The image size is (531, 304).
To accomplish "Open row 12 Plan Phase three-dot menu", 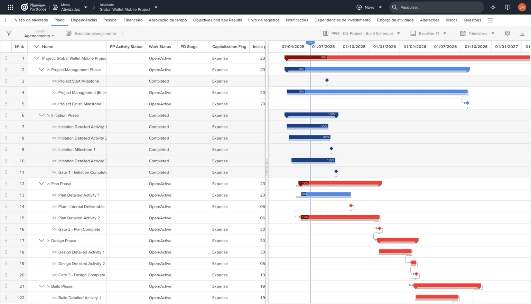I will [6, 183].
